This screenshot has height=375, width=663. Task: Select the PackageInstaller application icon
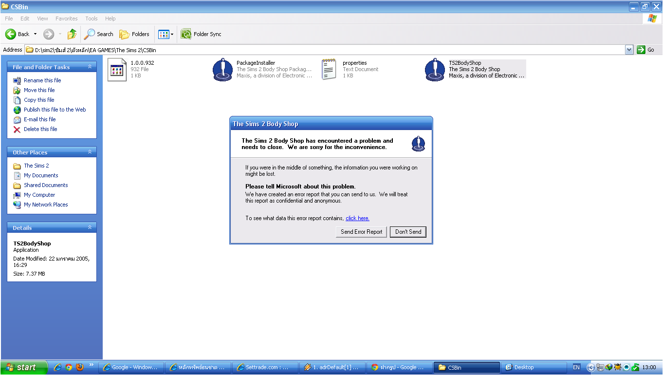[x=223, y=70]
